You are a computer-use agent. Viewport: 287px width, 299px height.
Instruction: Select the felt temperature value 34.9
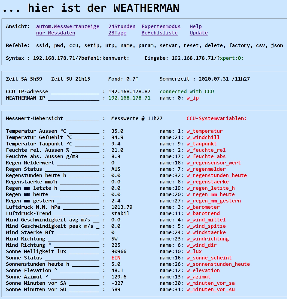tap(117, 138)
